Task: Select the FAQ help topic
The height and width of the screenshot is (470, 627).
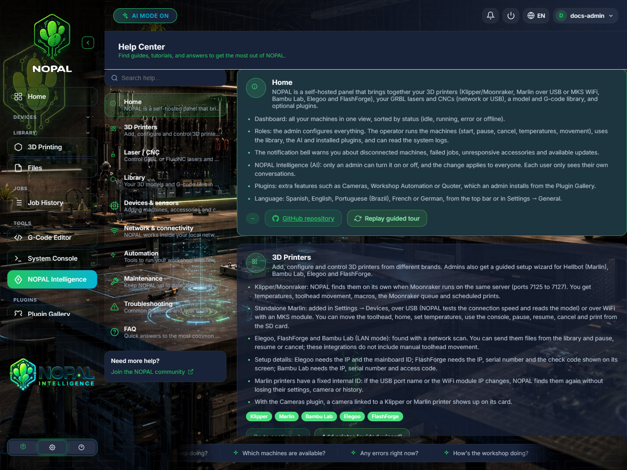Action: coord(165,332)
